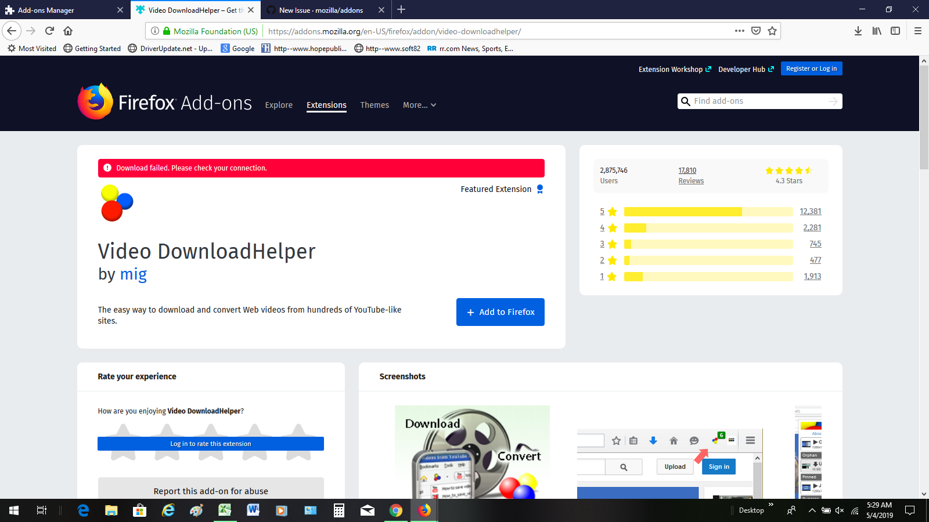Switch to the Themes section
The image size is (929, 522).
click(x=375, y=105)
